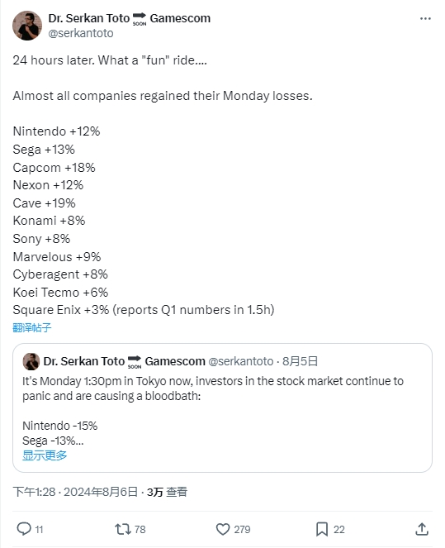Click the 翻译帖子 translate post link

31,328
